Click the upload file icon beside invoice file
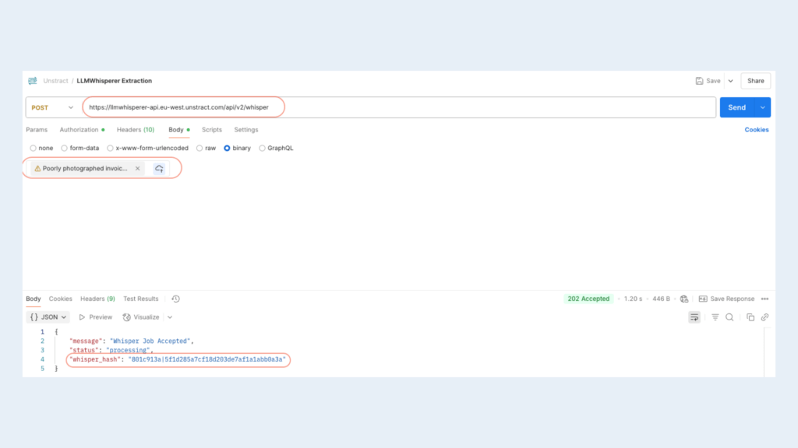This screenshot has height=448, width=798. pos(159,169)
